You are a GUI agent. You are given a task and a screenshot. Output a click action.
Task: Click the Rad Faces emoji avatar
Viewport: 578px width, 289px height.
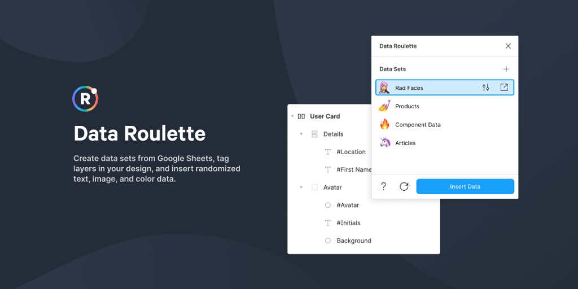coord(384,87)
